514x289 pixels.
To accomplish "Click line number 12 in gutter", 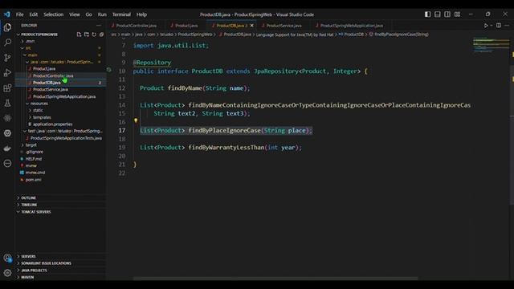I will click(x=122, y=88).
